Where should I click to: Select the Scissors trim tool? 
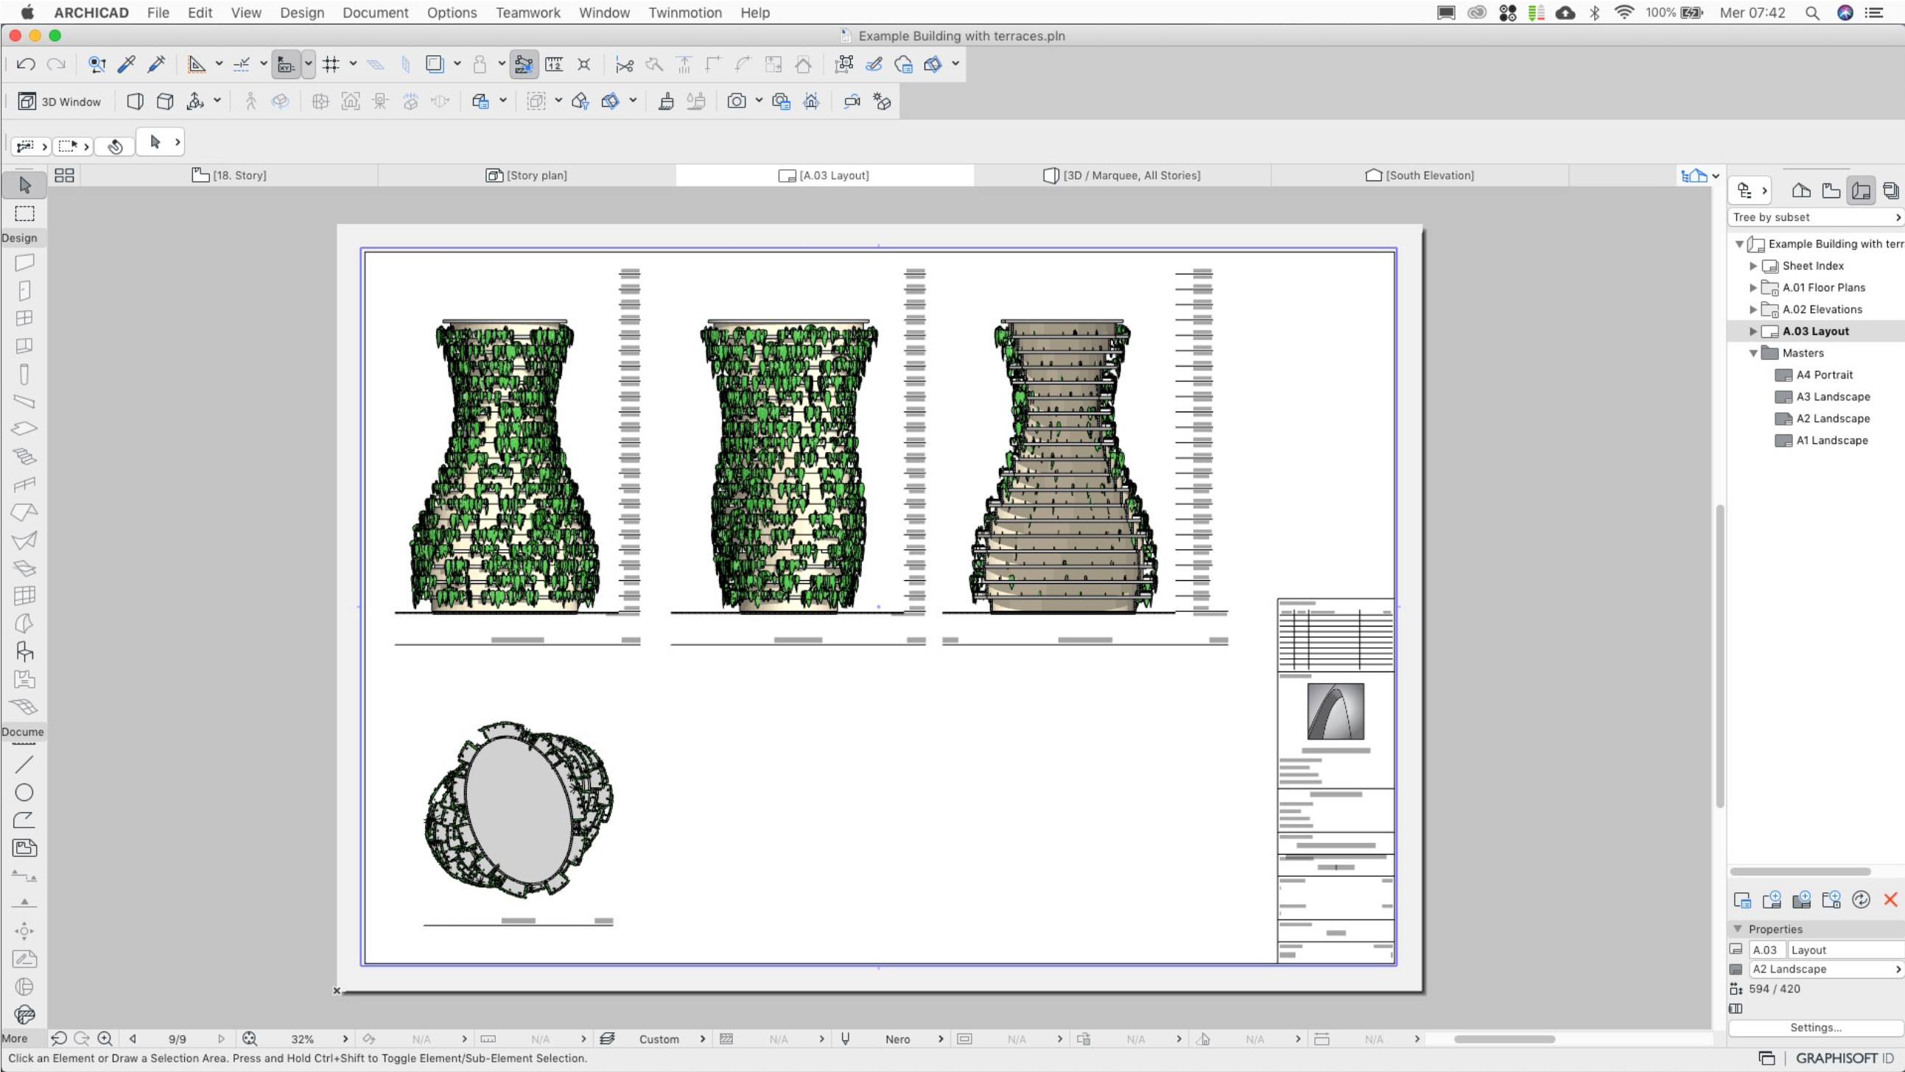click(623, 64)
